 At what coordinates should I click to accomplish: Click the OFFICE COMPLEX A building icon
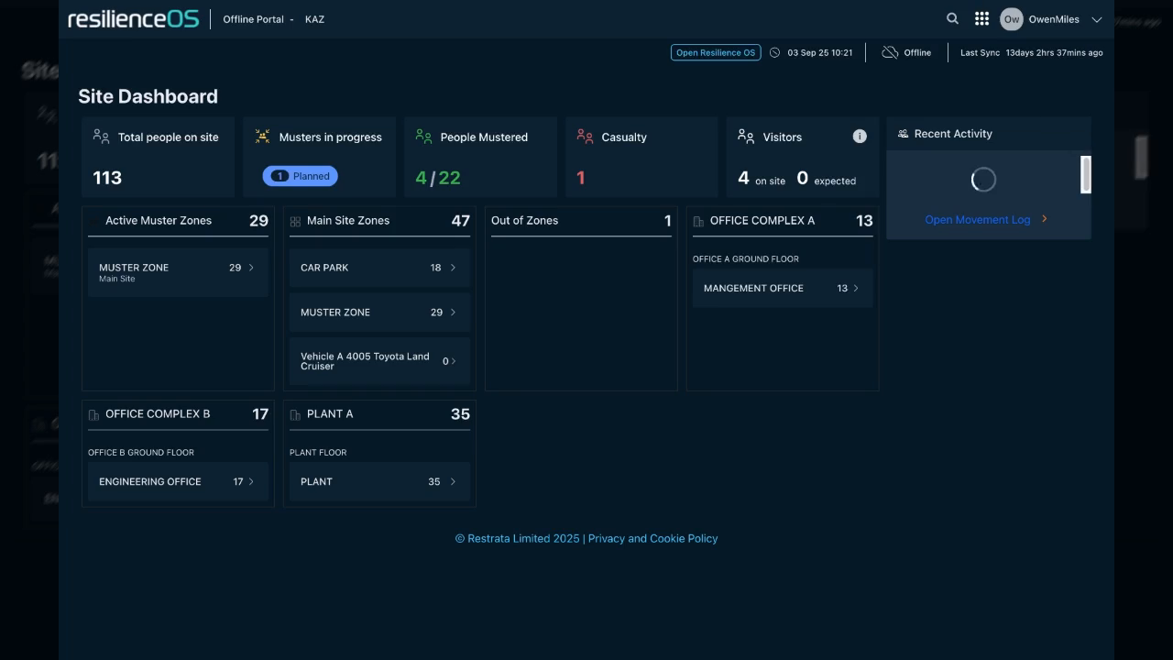click(698, 221)
